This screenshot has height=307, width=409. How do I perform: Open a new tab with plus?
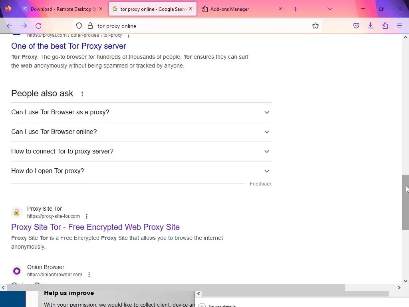(x=295, y=9)
